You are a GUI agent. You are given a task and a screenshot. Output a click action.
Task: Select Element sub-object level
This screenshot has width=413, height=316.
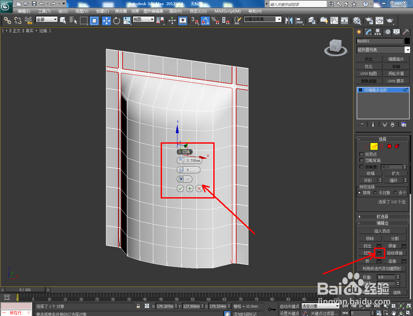[x=397, y=147]
